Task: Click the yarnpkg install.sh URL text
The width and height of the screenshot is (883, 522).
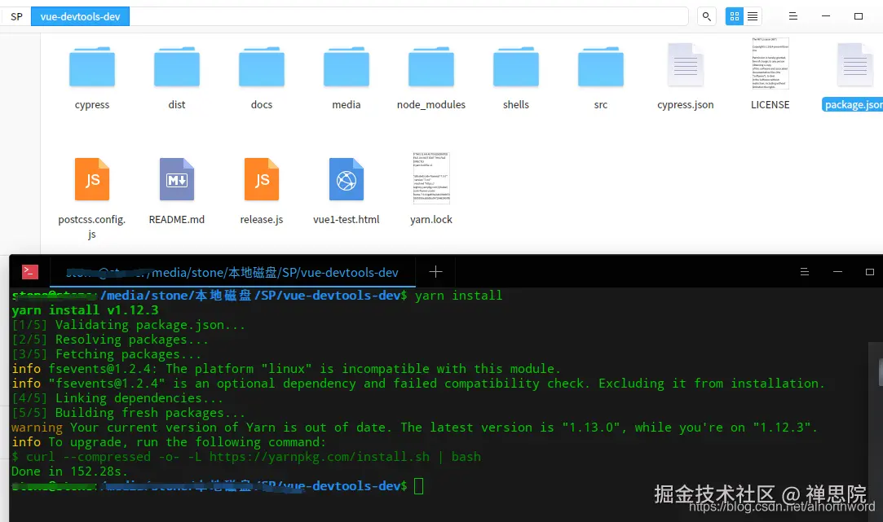Action: coord(320,457)
